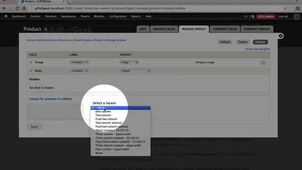
Task: Log out of the site
Action: [283, 17]
